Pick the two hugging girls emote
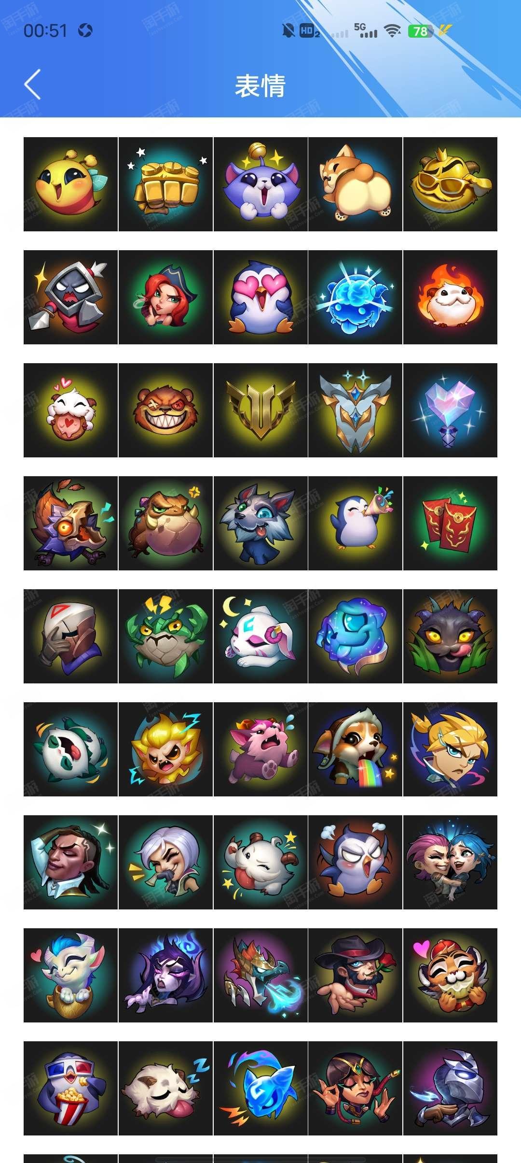Image resolution: width=521 pixels, height=1163 pixels. (450, 862)
